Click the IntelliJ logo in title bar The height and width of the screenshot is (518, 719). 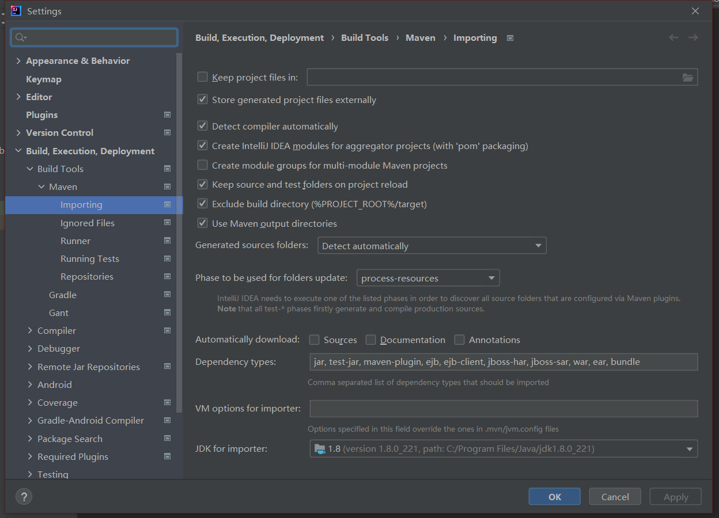pos(16,11)
